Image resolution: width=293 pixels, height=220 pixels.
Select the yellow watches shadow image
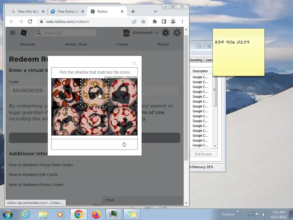click(94, 93)
